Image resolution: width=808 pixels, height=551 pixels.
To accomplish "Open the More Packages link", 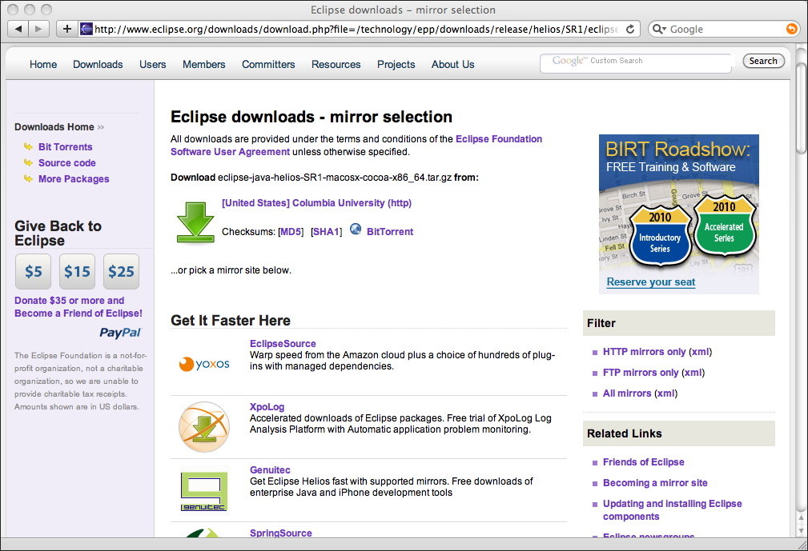I will (x=74, y=178).
